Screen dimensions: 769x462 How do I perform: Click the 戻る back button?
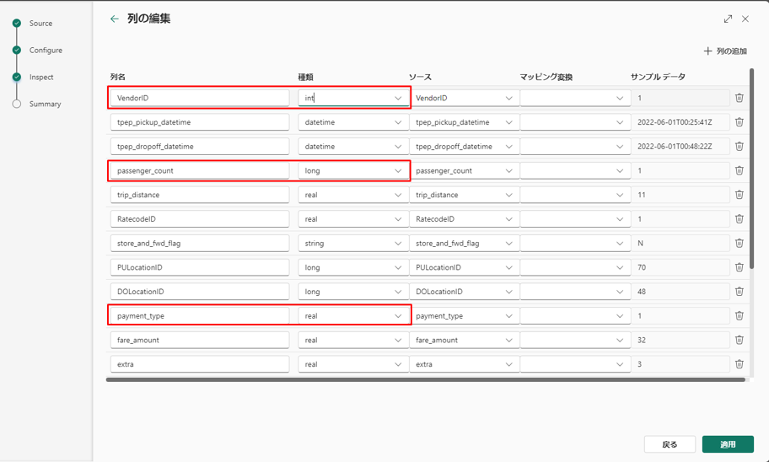point(670,444)
